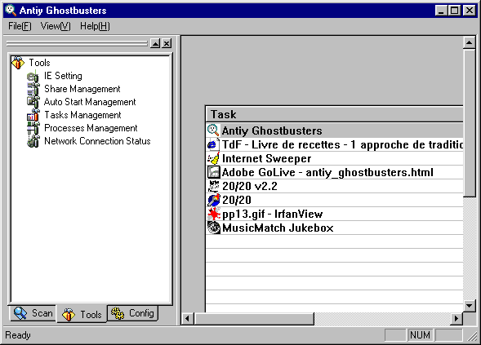
Task: Click the NUM indicator in status bar
Action: tap(420, 335)
